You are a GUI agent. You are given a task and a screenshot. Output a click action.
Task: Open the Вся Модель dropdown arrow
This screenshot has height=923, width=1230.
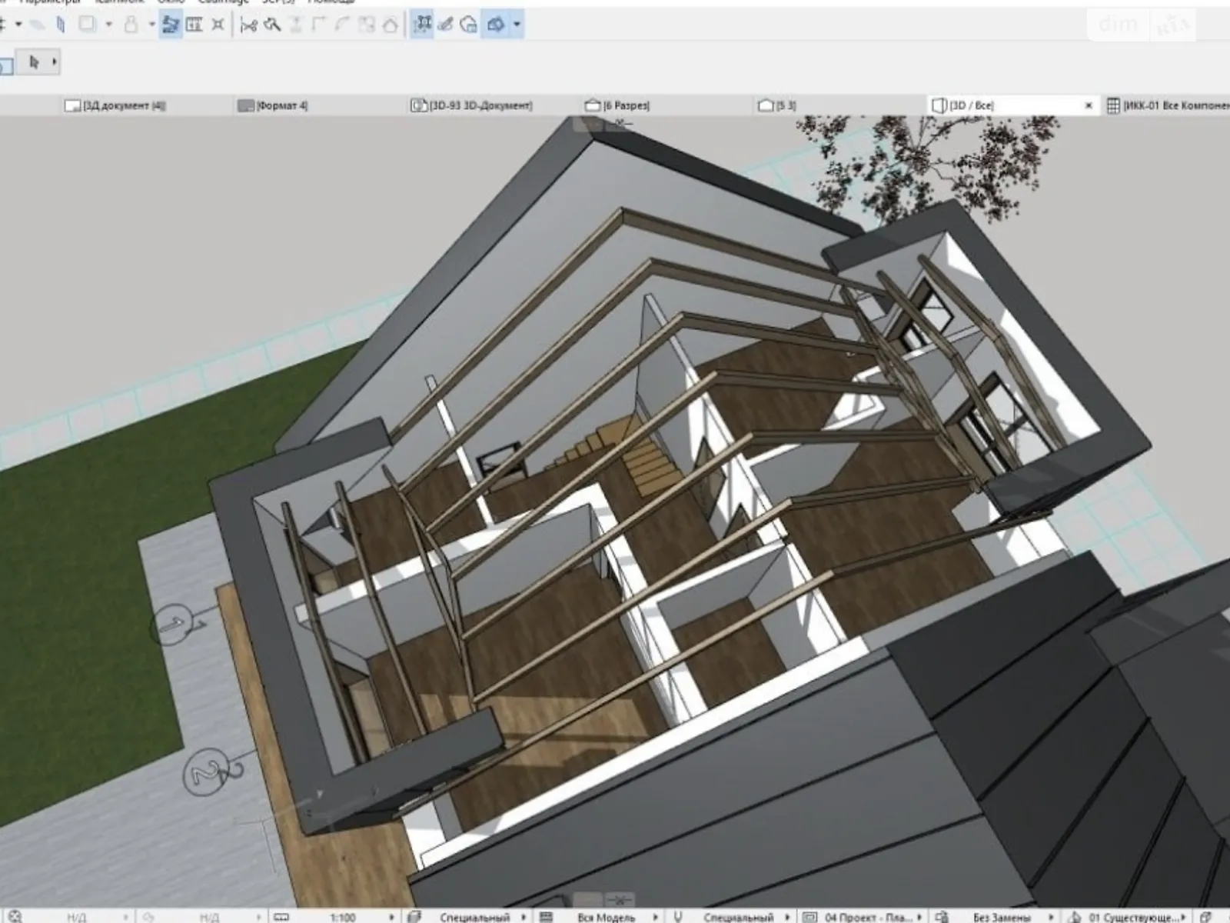tap(655, 917)
